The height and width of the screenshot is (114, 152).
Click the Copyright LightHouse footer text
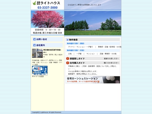tap(47, 112)
